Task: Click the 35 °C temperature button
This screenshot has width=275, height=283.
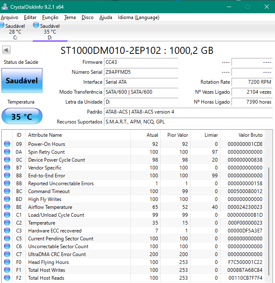Action: pyautogui.click(x=22, y=116)
